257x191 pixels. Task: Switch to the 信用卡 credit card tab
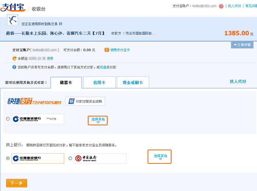click(x=99, y=83)
